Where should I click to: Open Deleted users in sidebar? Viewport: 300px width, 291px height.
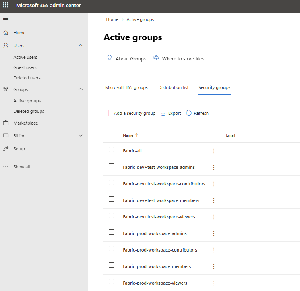point(27,78)
